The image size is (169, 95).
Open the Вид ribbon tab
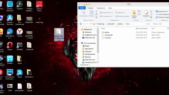(110, 8)
